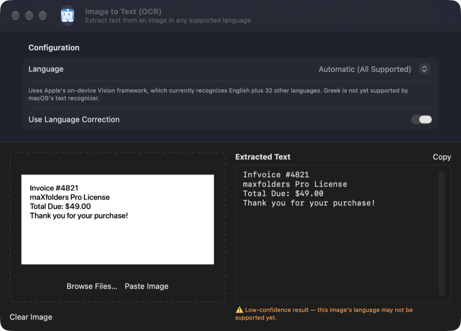
Task: Click the Vision framework description note
Action: [x=218, y=94]
